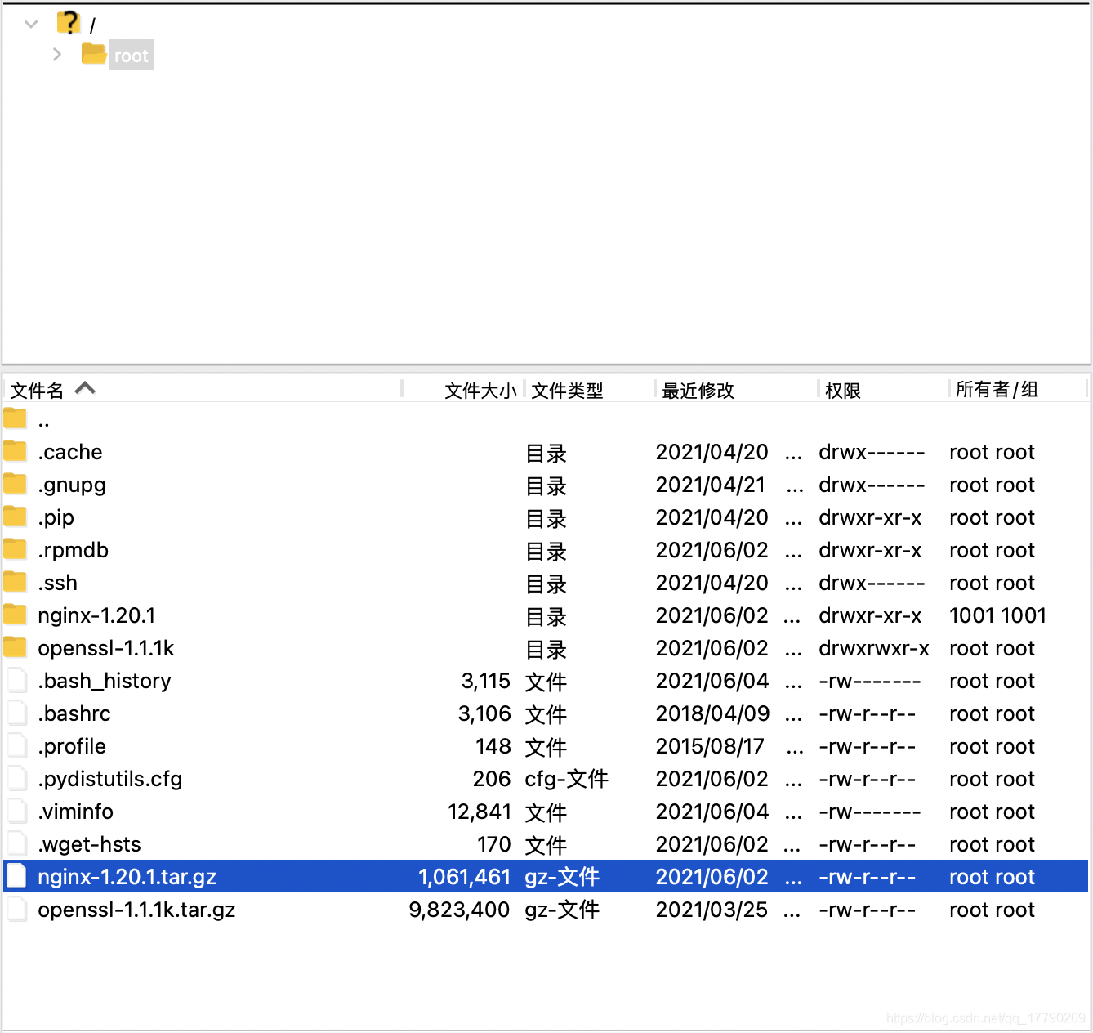Image resolution: width=1093 pixels, height=1033 pixels.
Task: Expand the root folder tree node
Action: (x=56, y=55)
